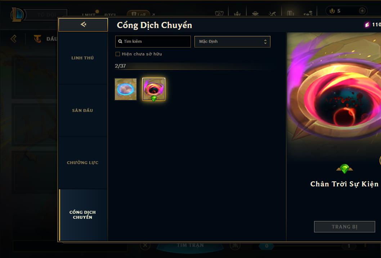Click the TFT logo icon
The image size is (381, 258).
[x=37, y=39]
